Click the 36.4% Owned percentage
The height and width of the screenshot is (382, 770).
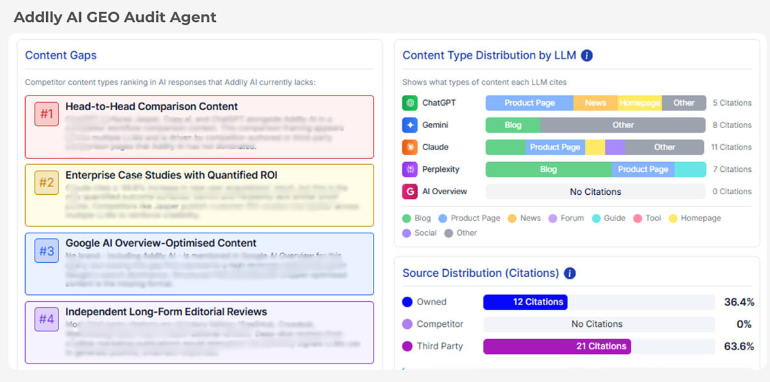click(x=738, y=302)
